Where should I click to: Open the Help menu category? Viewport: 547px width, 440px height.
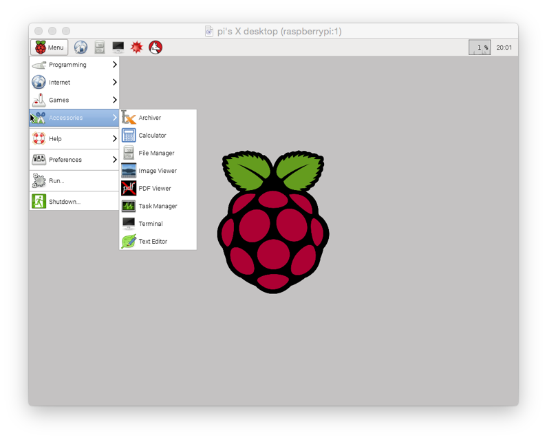point(74,138)
